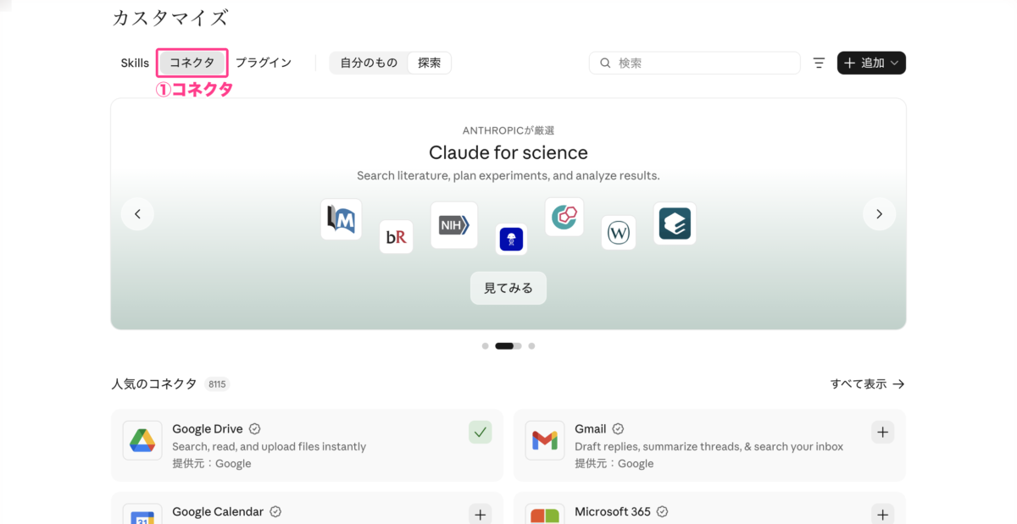
Task: Click Microsoft 365 verified badge icon
Action: [x=663, y=511]
